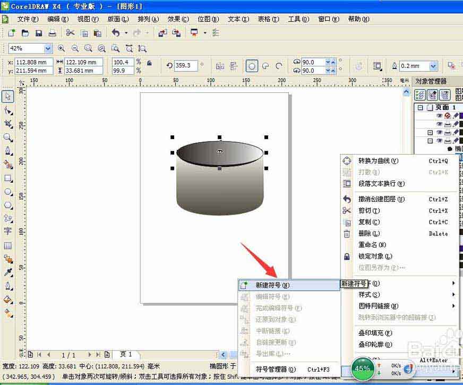
Task: Toggle Show Object Properties button in Object Manager
Action: tap(420, 95)
